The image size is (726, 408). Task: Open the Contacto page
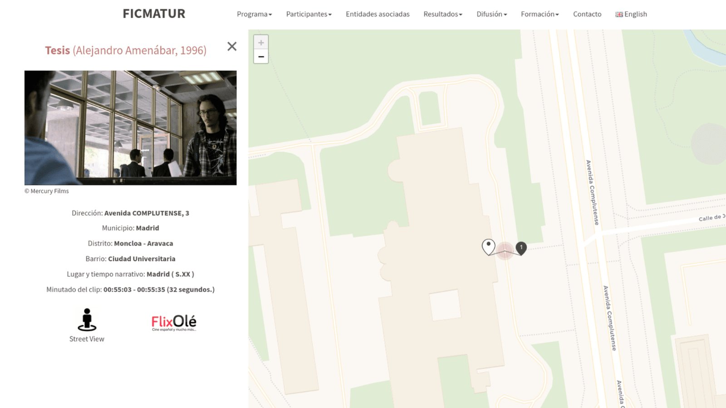coord(587,14)
